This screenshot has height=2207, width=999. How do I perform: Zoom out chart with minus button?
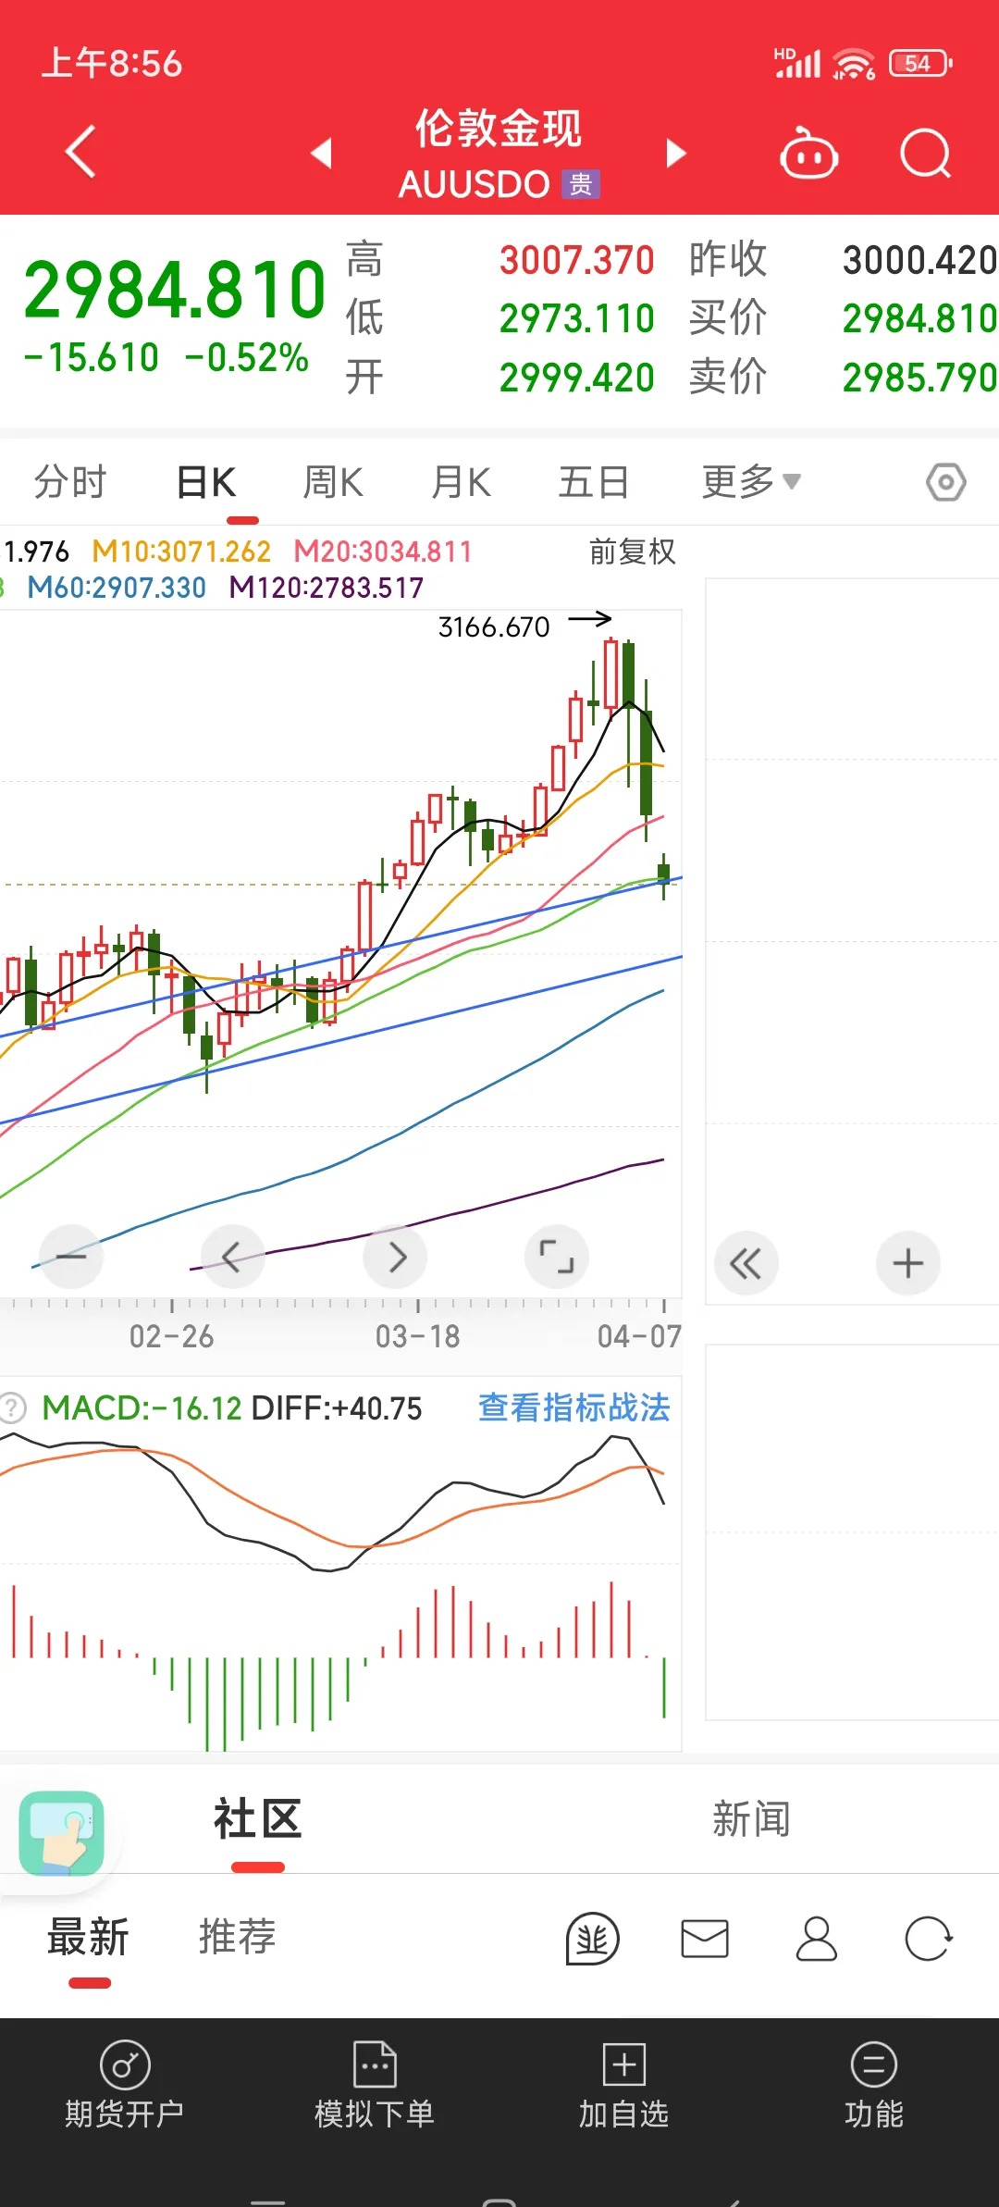pos(71,1257)
